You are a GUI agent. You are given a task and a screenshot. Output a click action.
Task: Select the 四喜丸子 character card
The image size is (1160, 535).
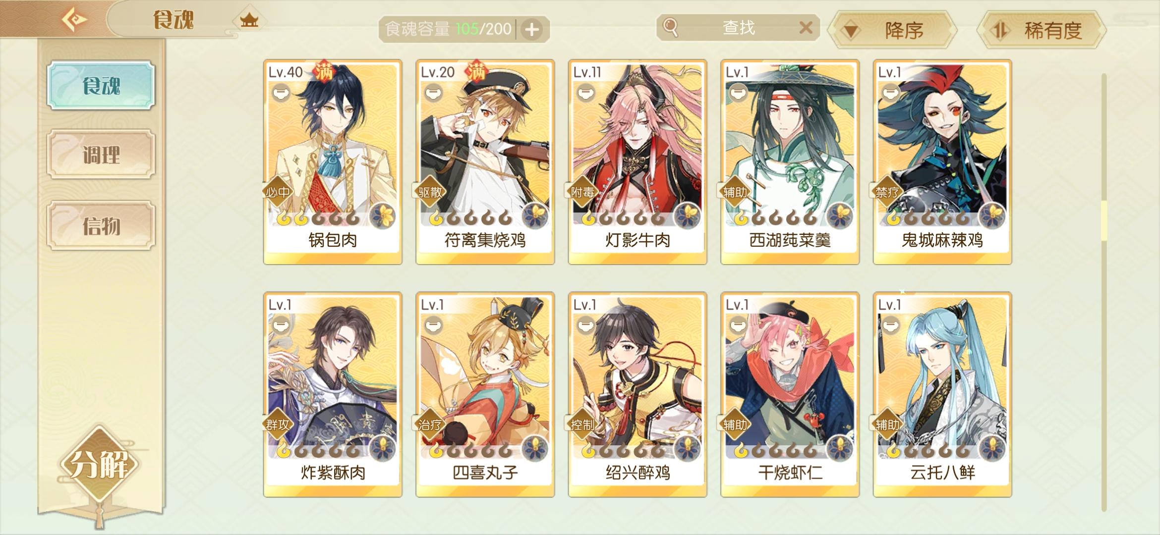click(485, 394)
